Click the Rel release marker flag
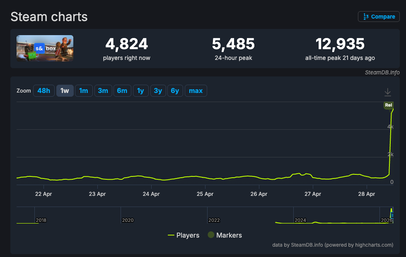Screen dimensions: 406x257 (389, 105)
